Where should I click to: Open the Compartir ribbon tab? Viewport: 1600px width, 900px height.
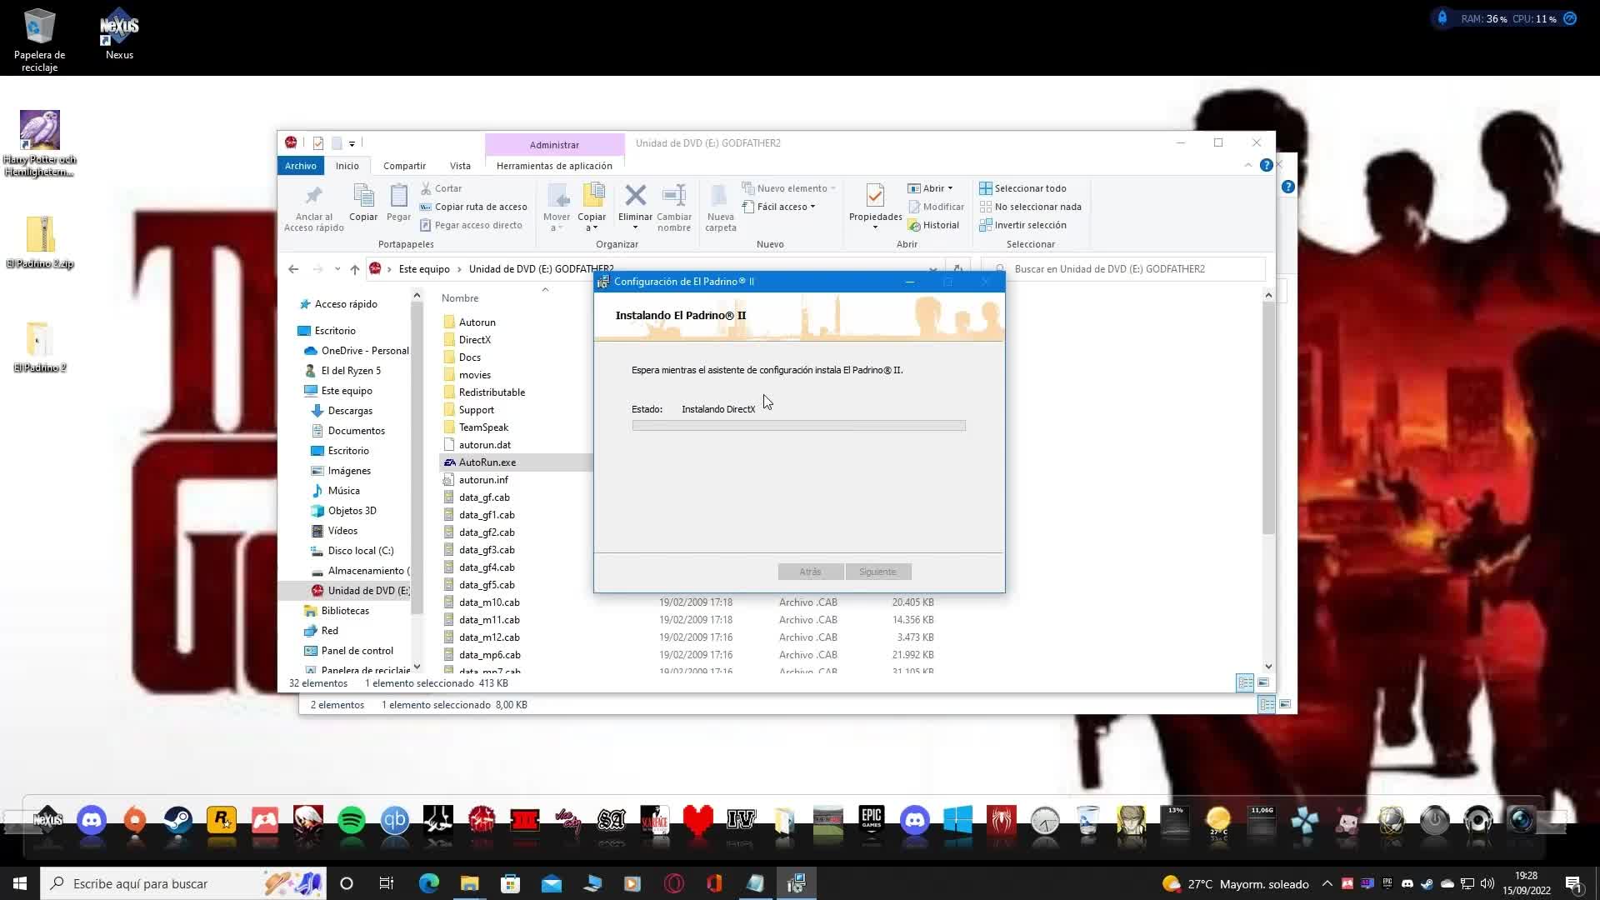[403, 165]
